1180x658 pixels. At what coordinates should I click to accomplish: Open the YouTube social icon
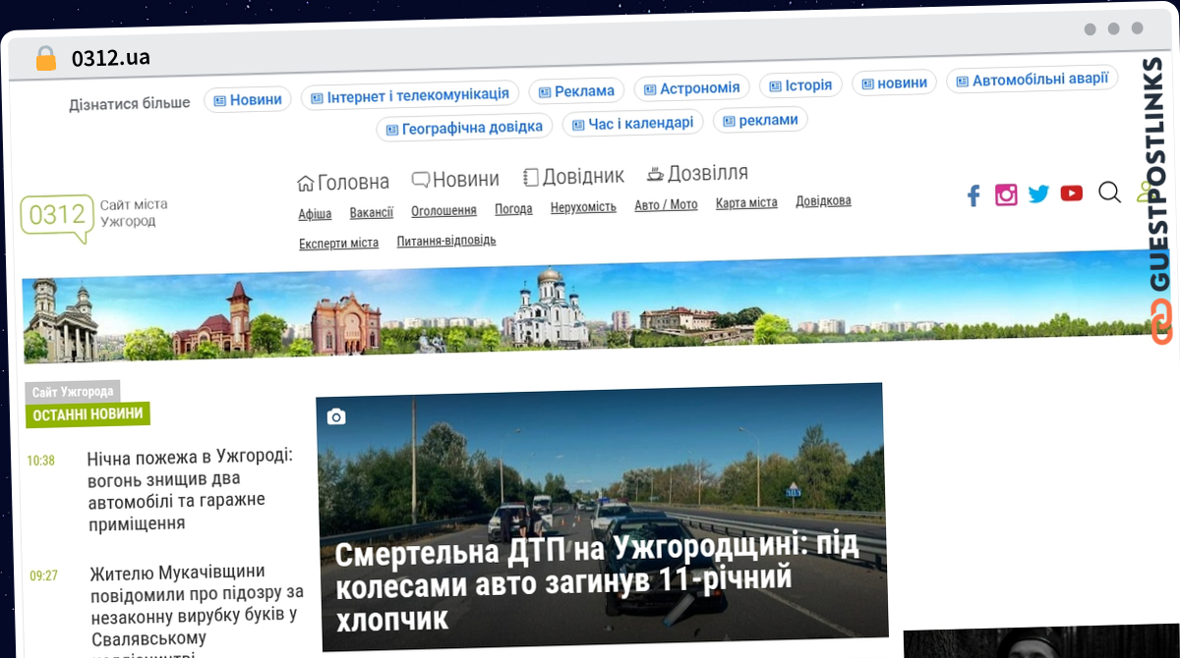coord(1072,193)
